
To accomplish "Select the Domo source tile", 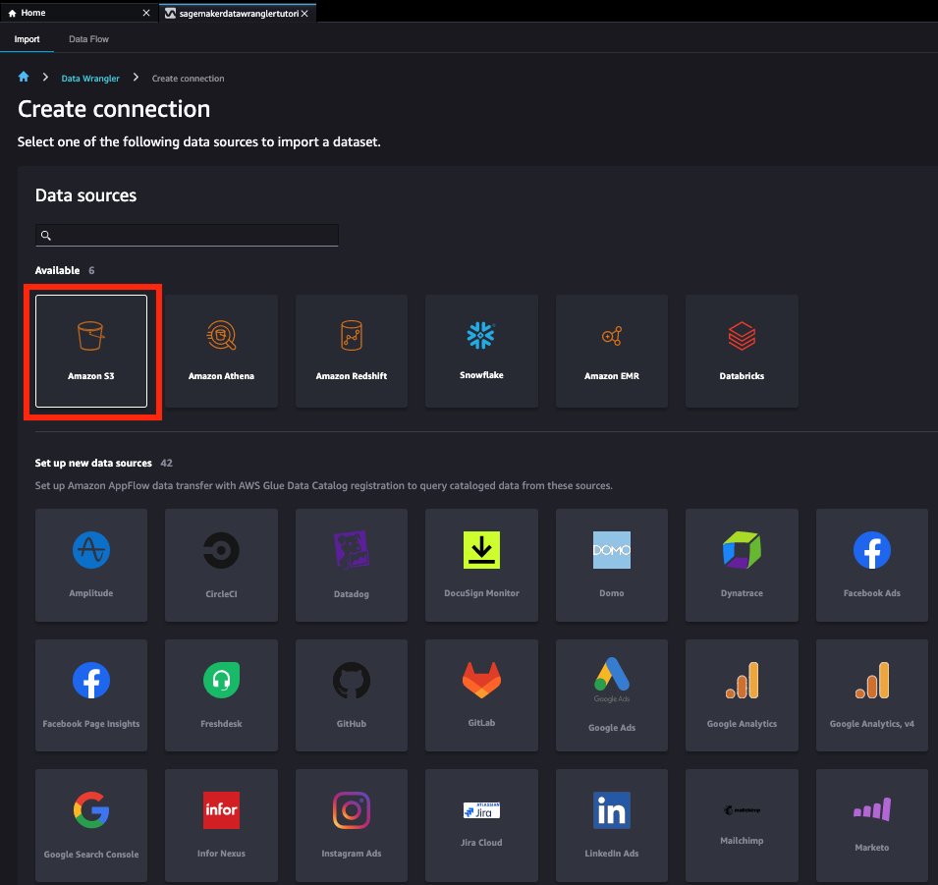I will click(x=611, y=565).
